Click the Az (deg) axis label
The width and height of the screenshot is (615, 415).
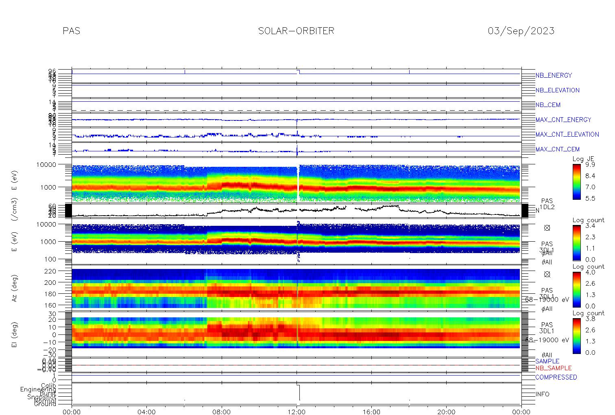click(x=14, y=288)
